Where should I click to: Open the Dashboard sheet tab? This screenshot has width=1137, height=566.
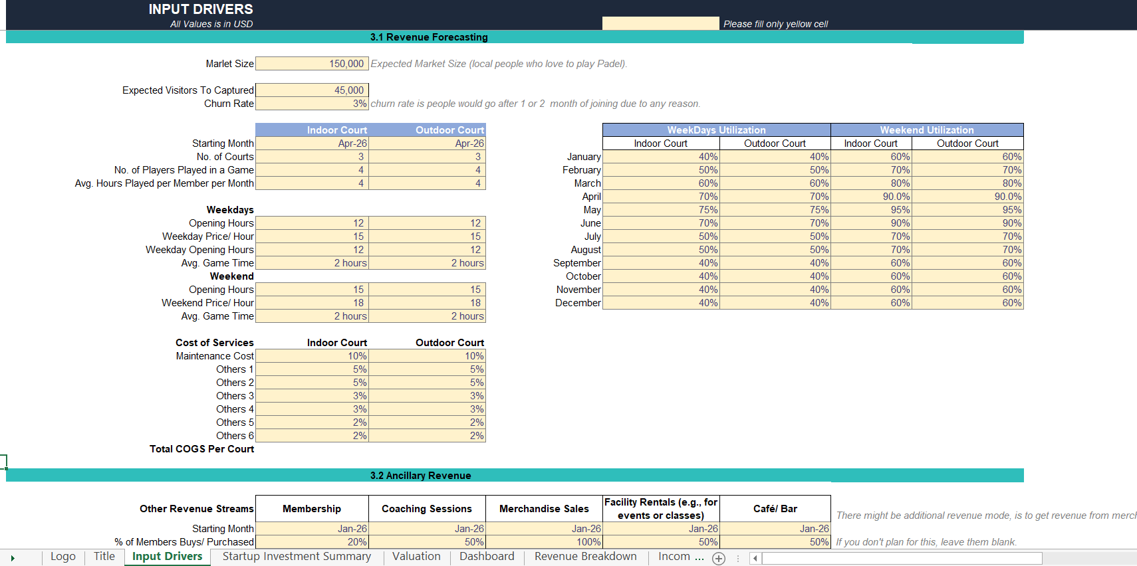click(x=487, y=557)
